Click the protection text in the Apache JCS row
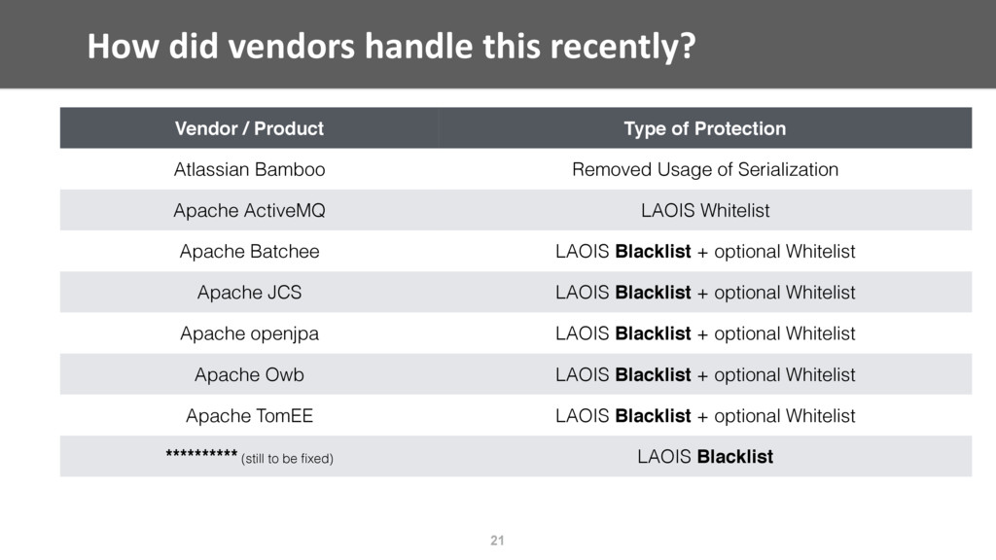Viewport: 996px width, 560px height. tap(705, 292)
